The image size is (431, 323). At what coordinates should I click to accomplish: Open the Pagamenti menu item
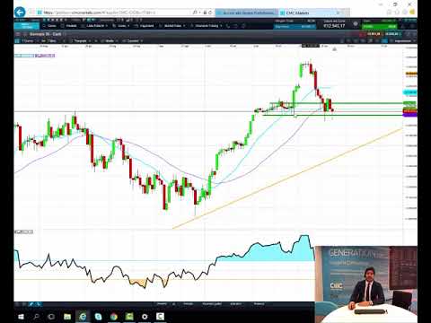pyautogui.click(x=145, y=26)
